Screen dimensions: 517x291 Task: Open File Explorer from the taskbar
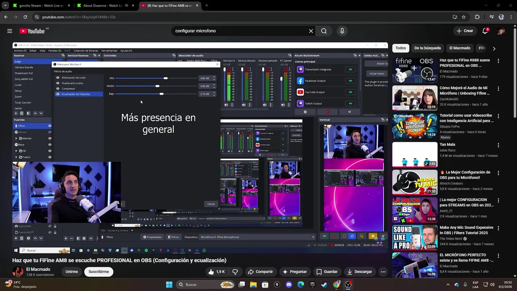(x=253, y=285)
